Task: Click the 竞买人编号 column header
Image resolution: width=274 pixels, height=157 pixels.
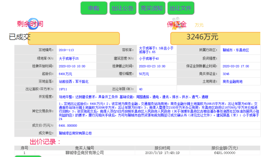Action: tap(84, 148)
